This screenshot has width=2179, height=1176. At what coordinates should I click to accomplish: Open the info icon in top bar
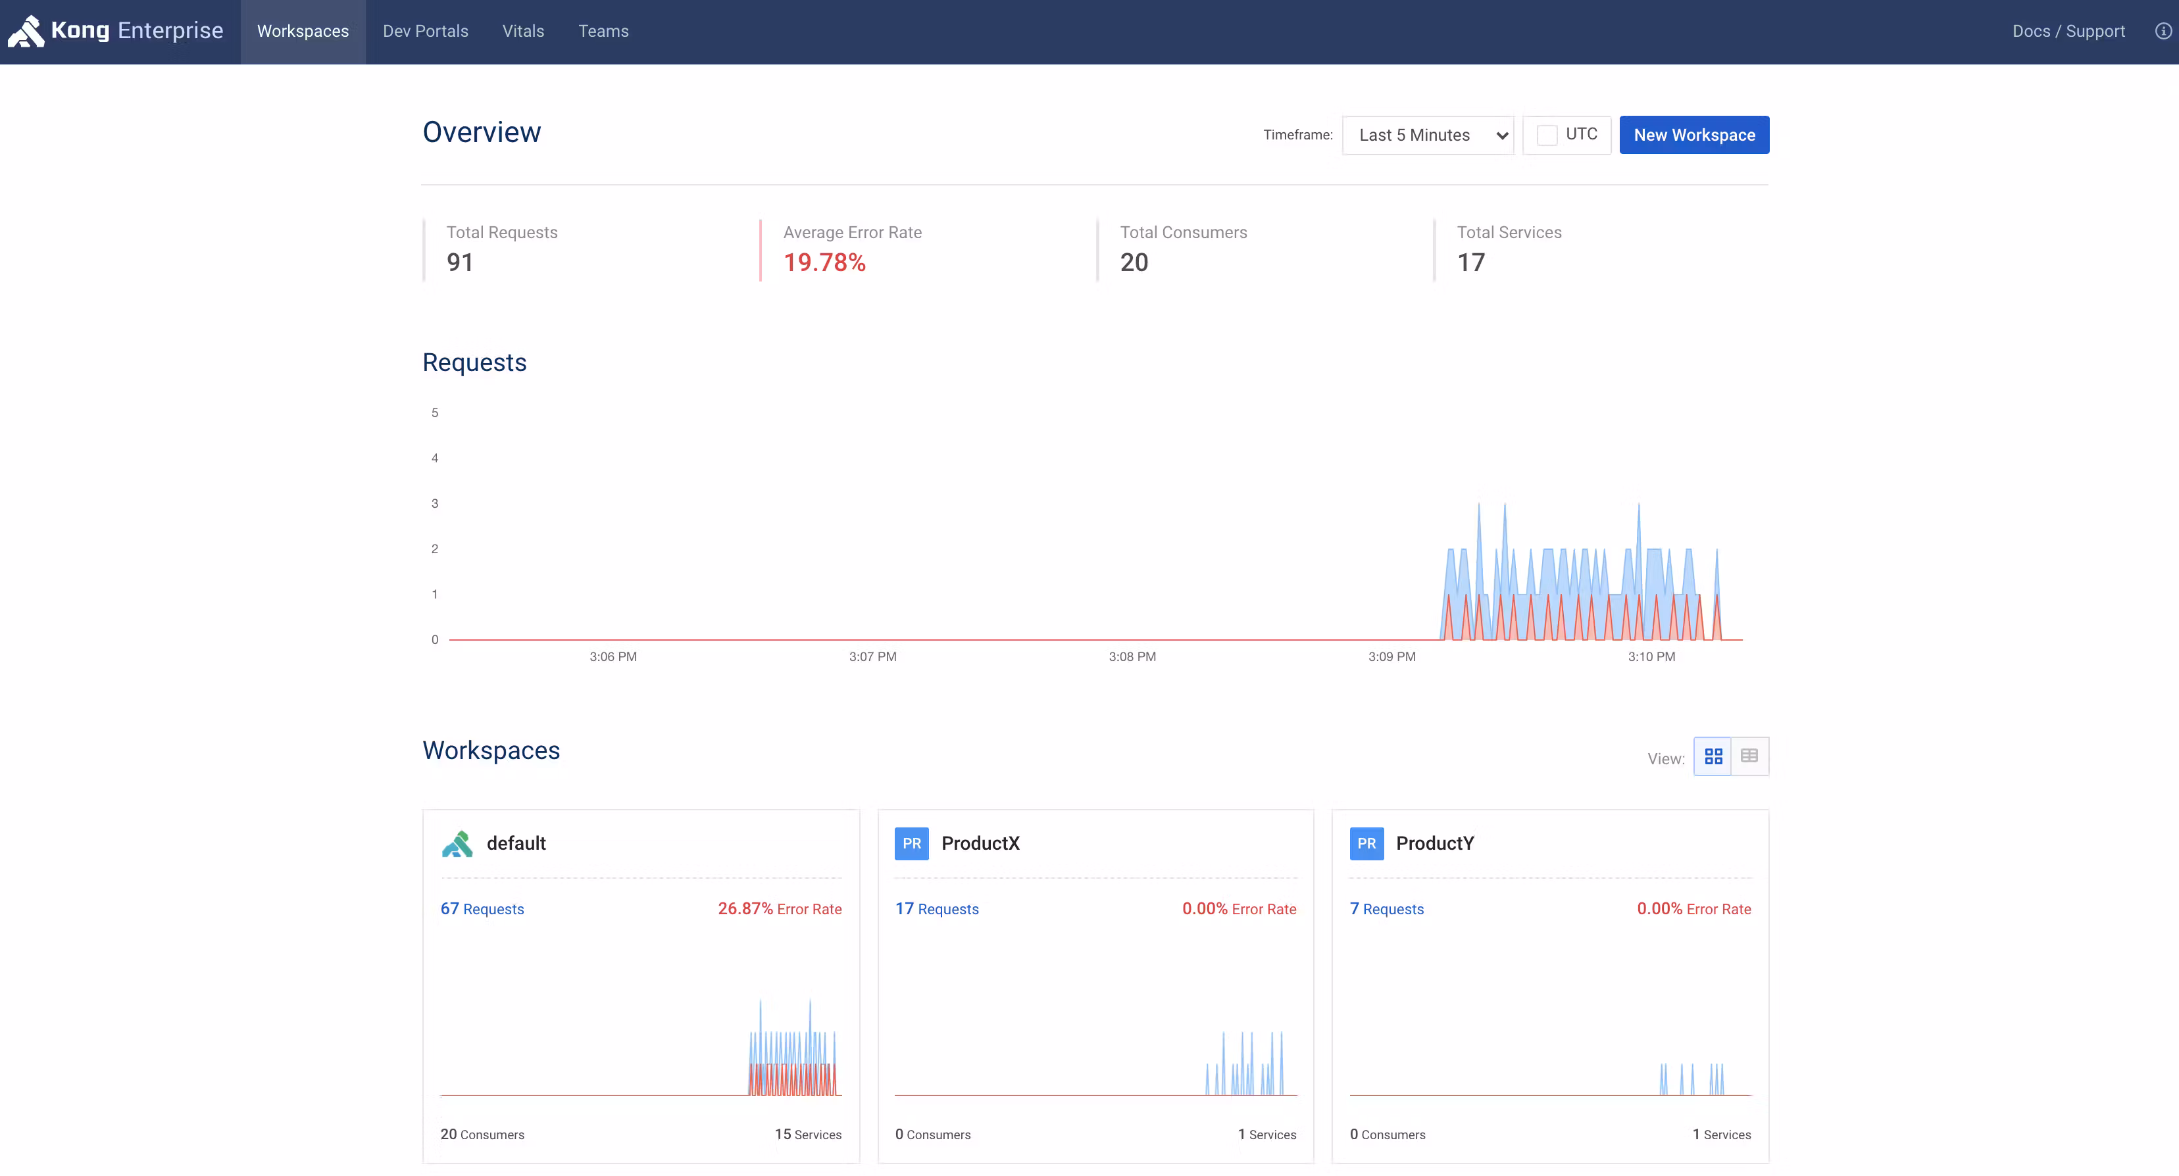tap(2163, 32)
